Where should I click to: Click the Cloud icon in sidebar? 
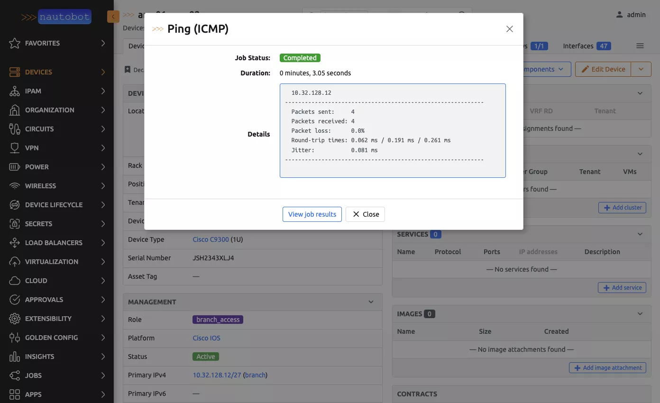click(15, 281)
